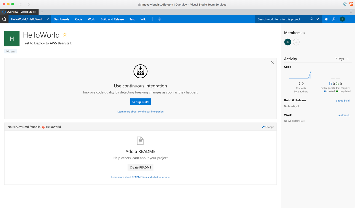Open the Build and Release hub

[x=112, y=19]
